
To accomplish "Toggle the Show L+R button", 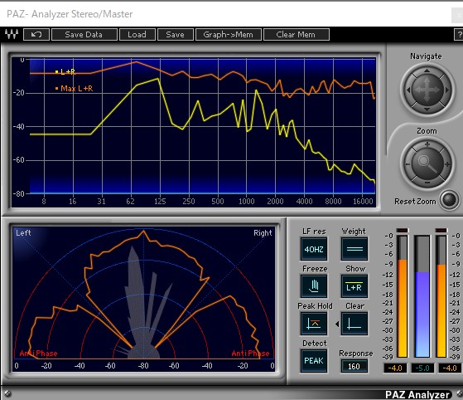I will 354,286.
